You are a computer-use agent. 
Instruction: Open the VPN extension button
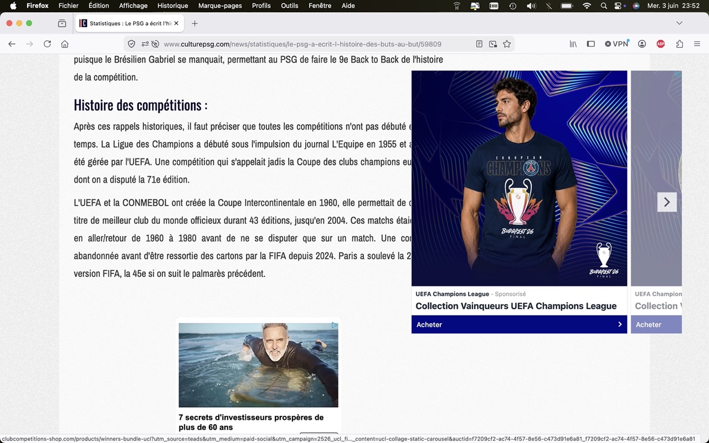coord(616,44)
